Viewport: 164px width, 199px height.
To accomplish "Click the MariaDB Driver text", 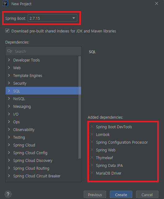I will [109, 173].
